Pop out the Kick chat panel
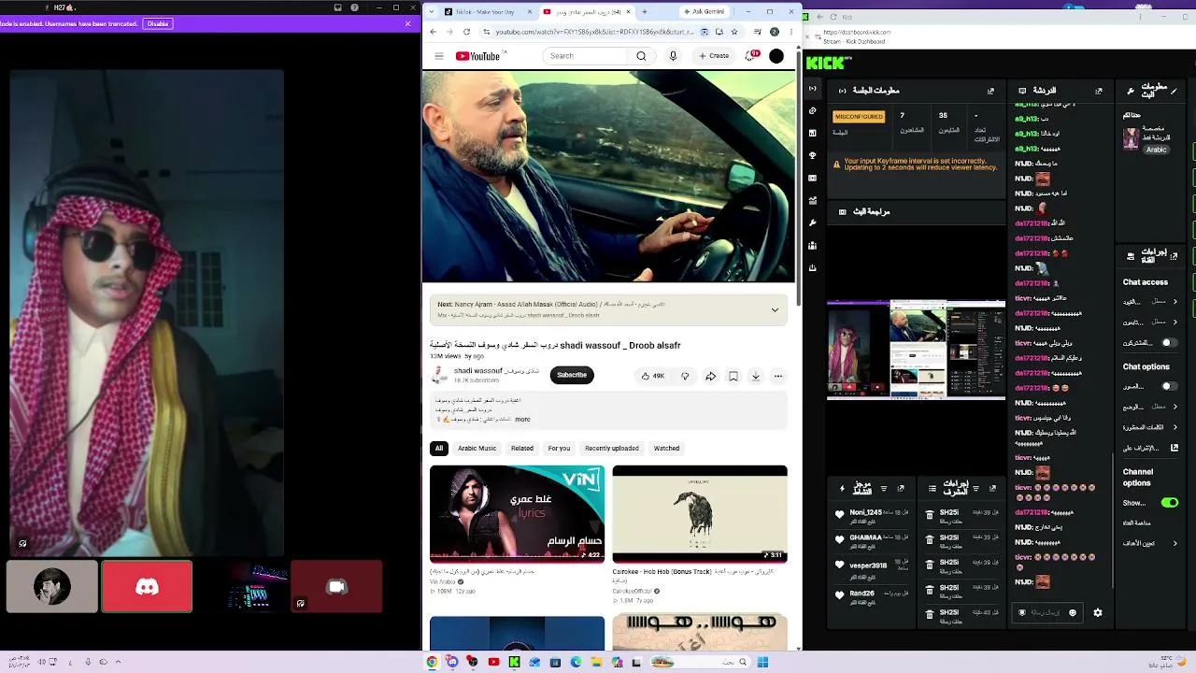The image size is (1196, 673). (1099, 91)
